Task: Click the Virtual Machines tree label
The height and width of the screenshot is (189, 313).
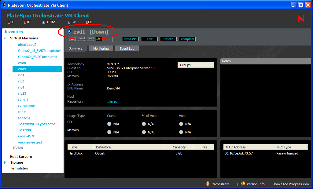Action: point(24,38)
